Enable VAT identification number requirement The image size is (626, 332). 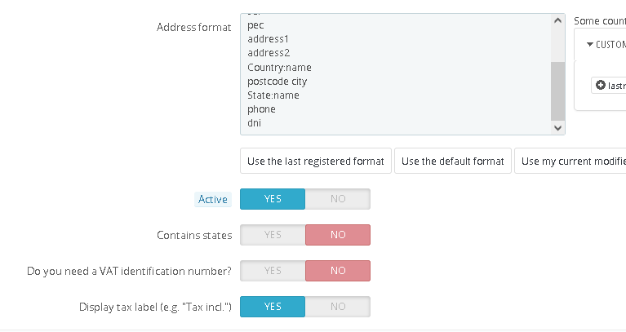point(273,271)
